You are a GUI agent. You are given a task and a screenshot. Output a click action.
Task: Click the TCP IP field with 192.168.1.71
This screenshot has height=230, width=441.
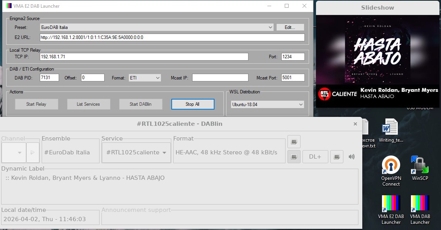[x=144, y=56]
